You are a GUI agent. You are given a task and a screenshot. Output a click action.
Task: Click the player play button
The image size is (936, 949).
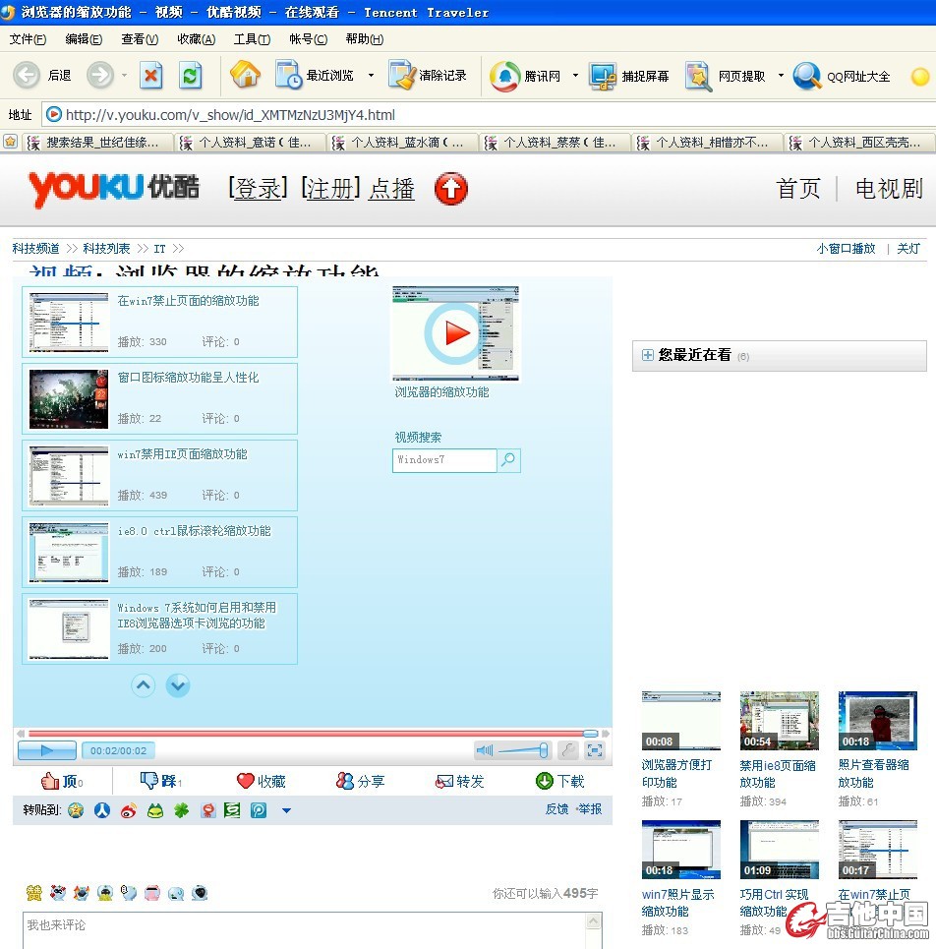pos(47,750)
